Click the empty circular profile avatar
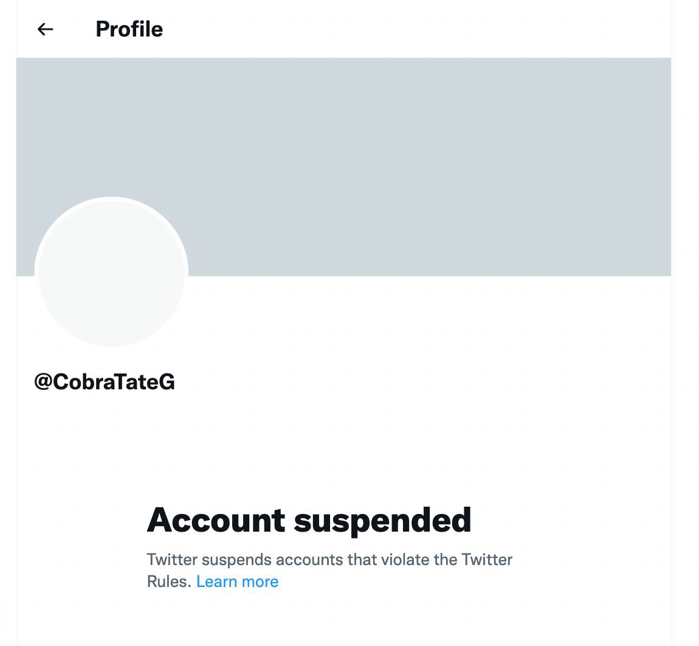Image resolution: width=699 pixels, height=646 pixels. (x=111, y=272)
